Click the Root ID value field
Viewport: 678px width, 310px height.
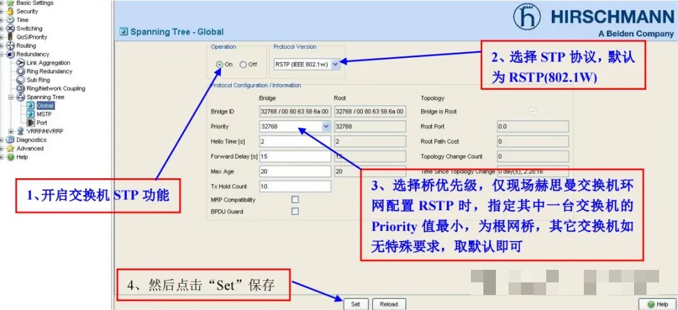coord(370,112)
